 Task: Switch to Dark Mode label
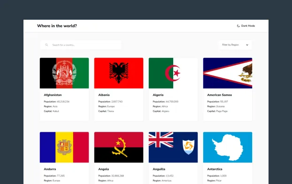click(248, 26)
